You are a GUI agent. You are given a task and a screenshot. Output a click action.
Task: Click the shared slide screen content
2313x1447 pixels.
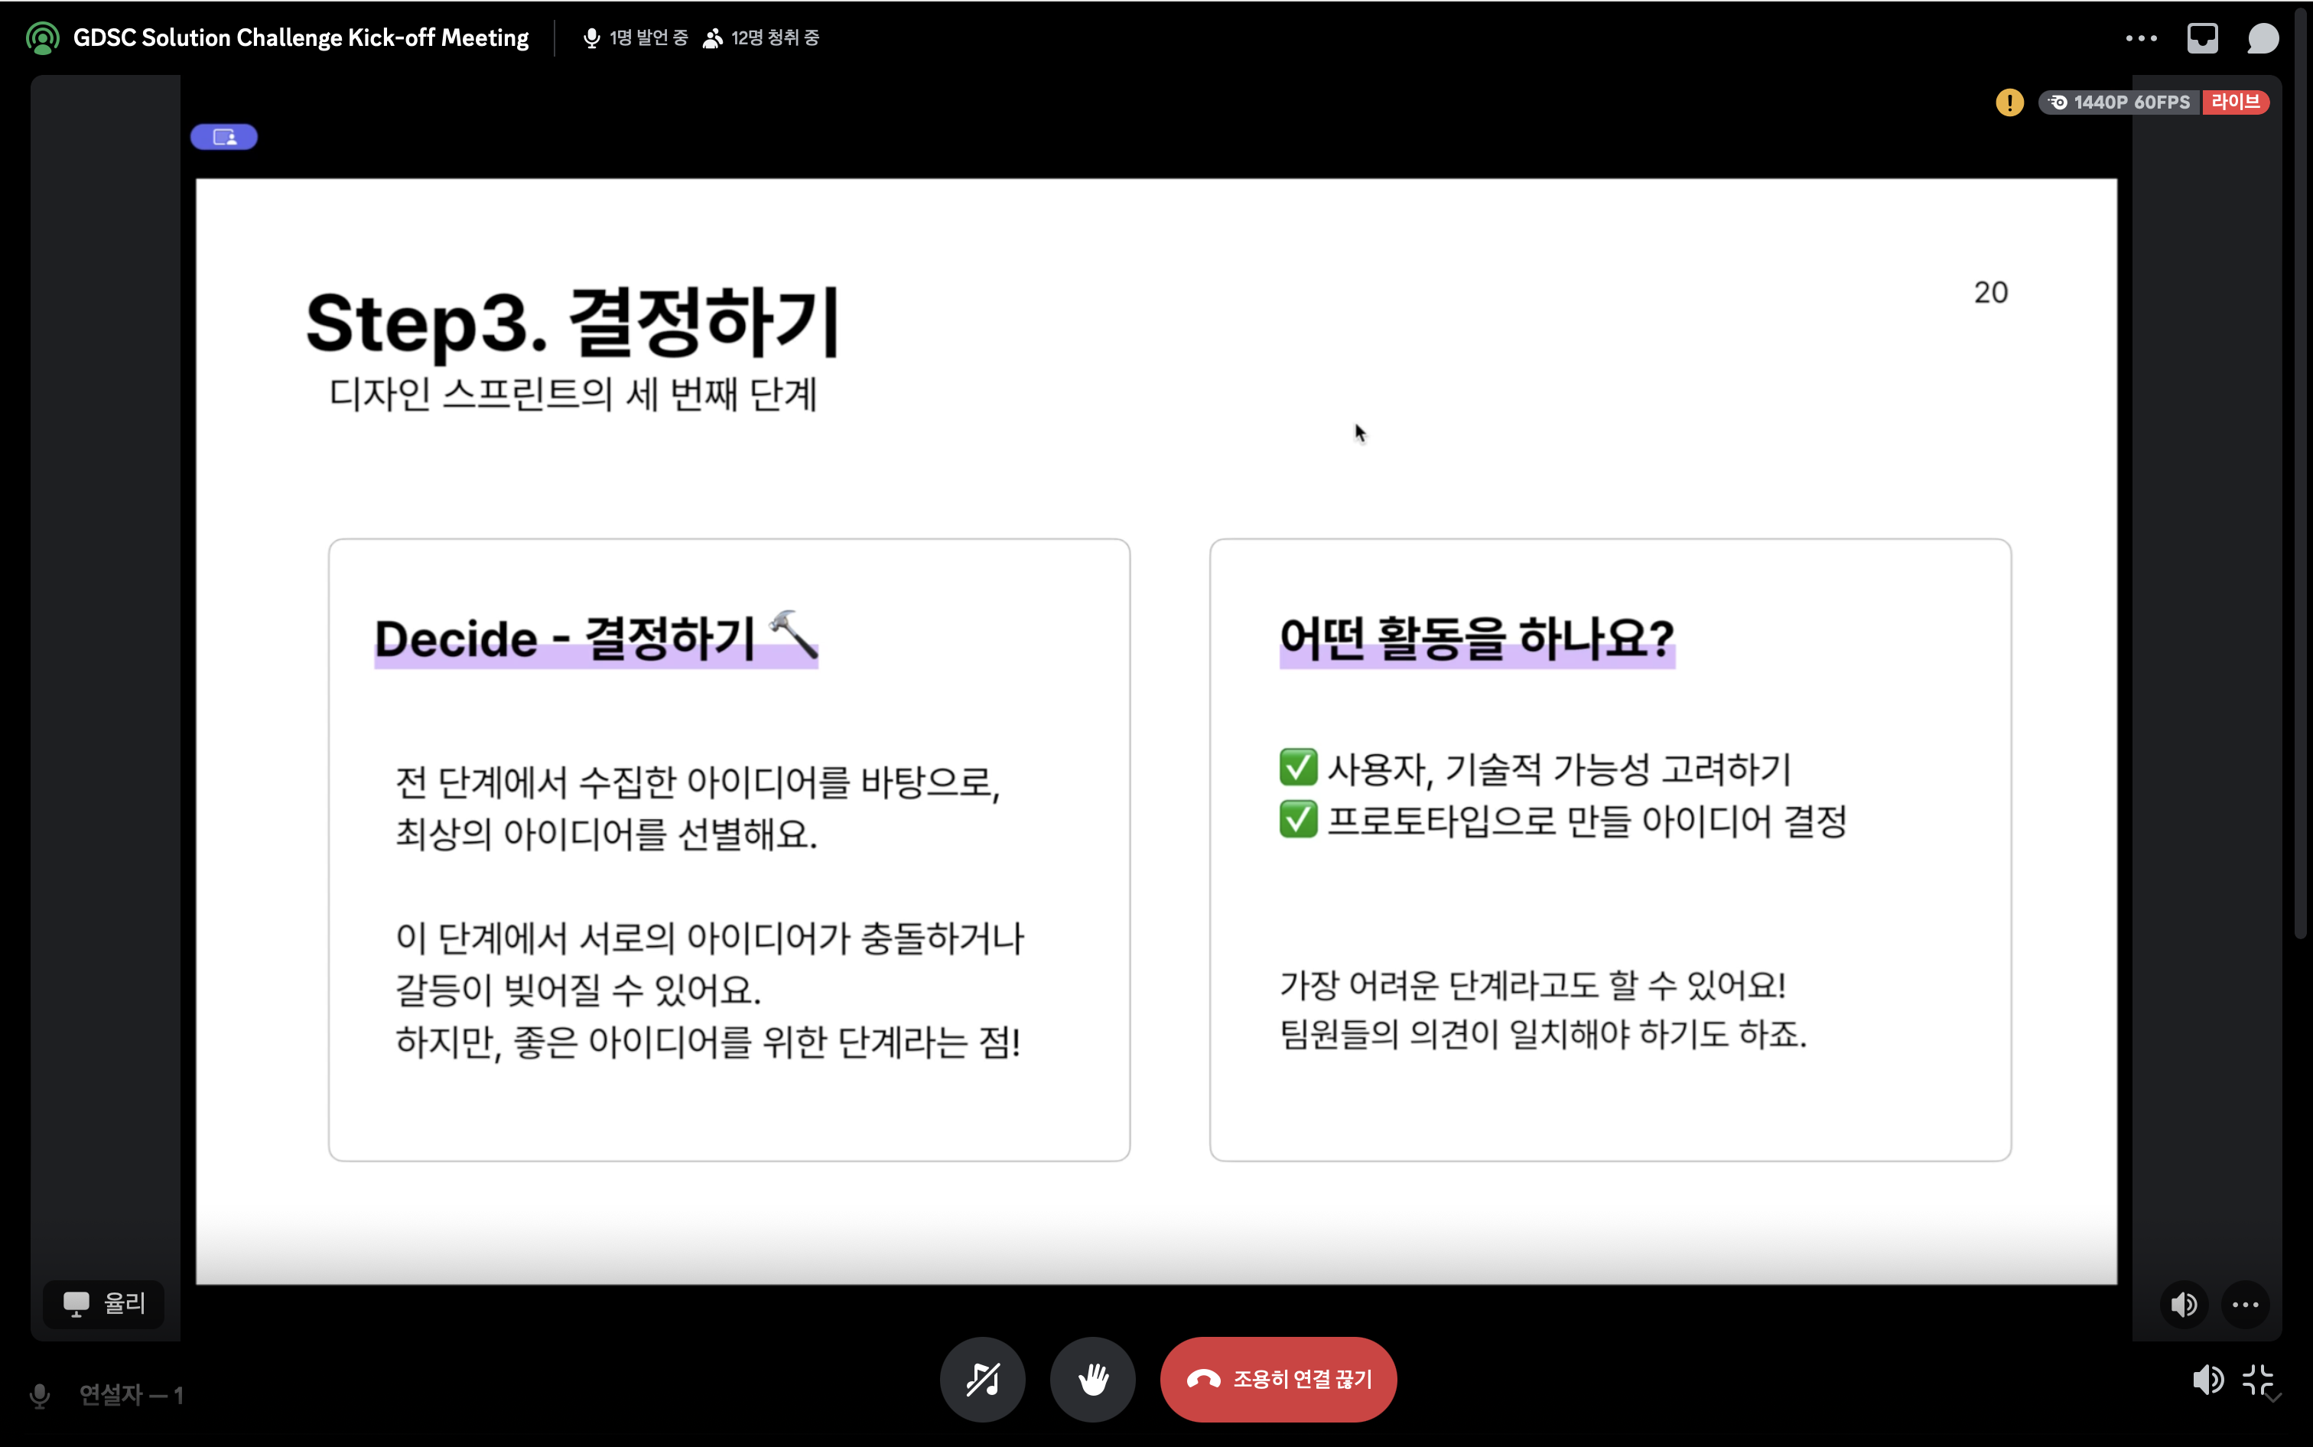click(x=1156, y=731)
